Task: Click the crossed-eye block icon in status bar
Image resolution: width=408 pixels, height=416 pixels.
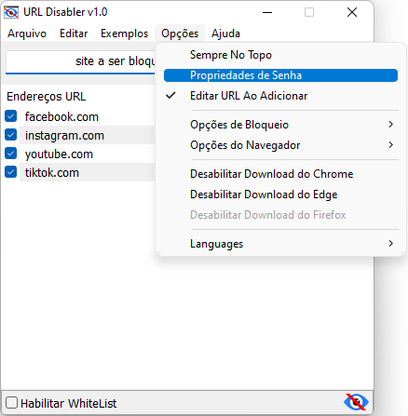Action: (x=356, y=402)
